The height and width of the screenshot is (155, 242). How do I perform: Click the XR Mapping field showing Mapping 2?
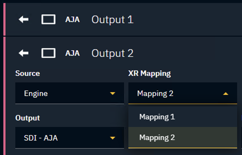pos(174,94)
